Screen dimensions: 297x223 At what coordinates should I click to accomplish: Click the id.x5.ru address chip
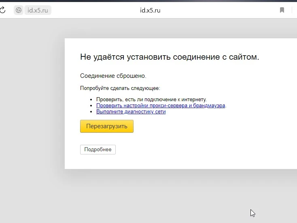coord(38,10)
